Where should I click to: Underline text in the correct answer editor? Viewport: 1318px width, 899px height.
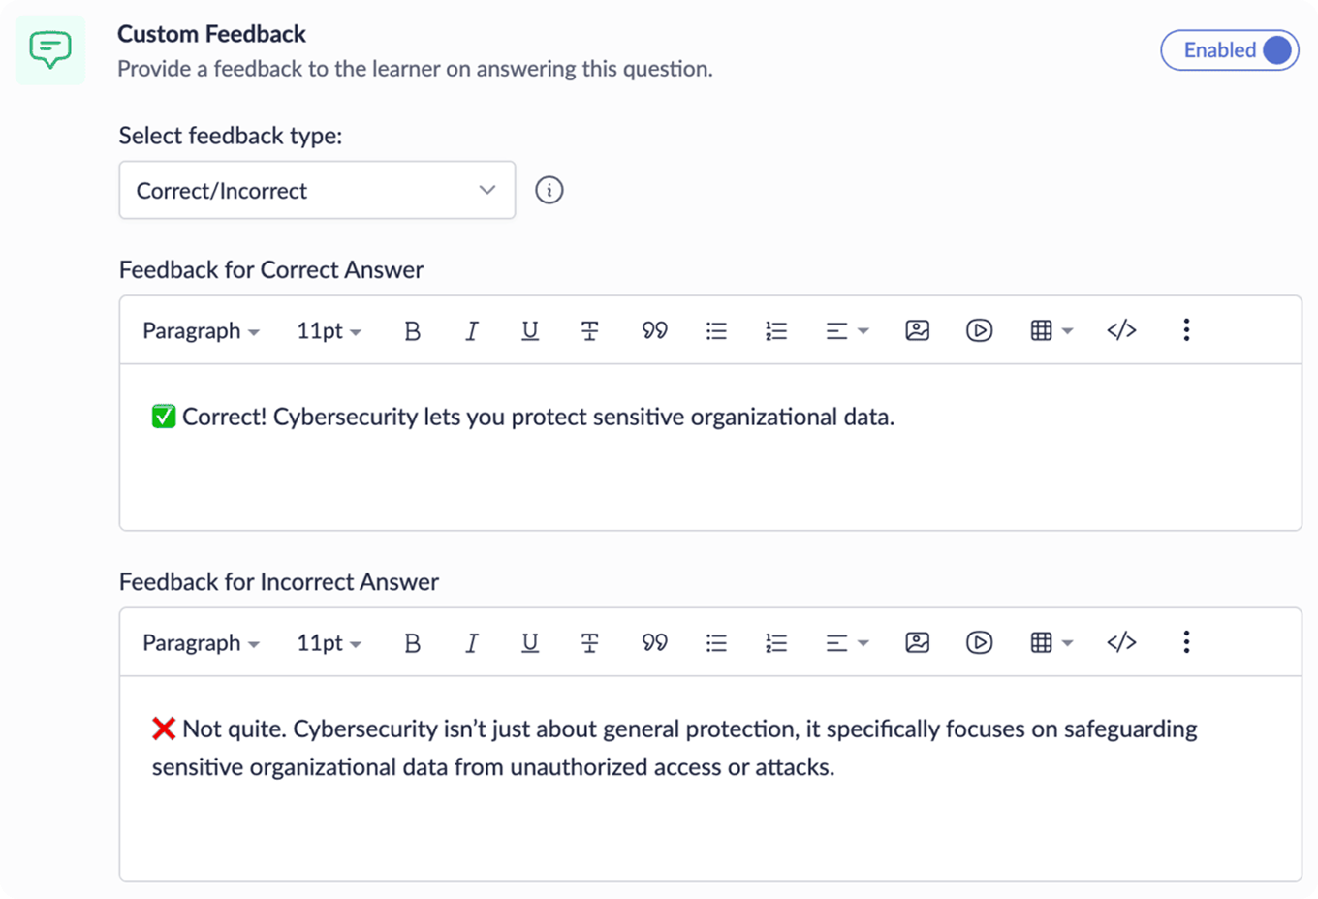coord(530,329)
